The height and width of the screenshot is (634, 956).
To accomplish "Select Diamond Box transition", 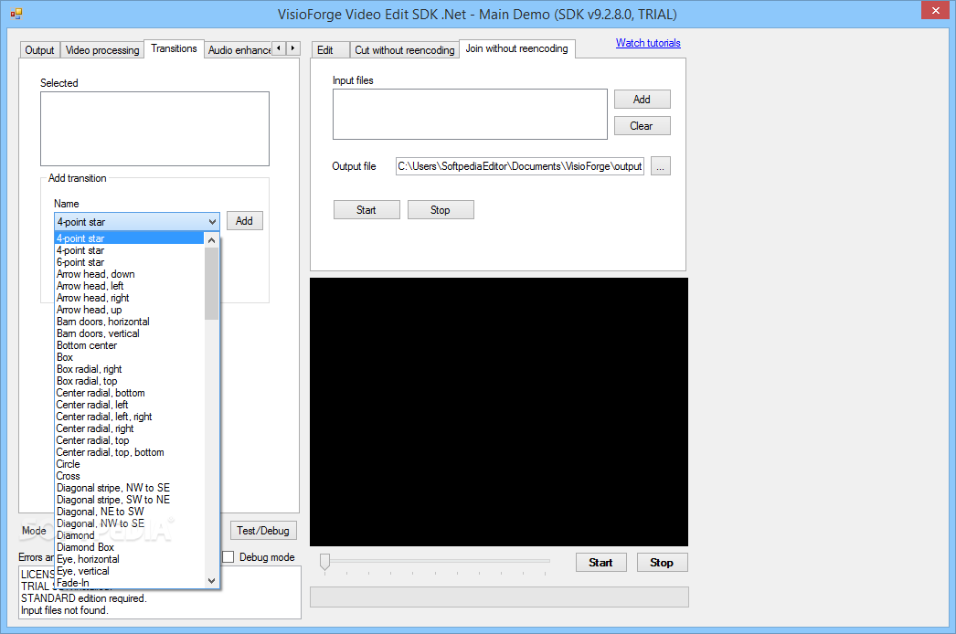I will click(x=129, y=547).
